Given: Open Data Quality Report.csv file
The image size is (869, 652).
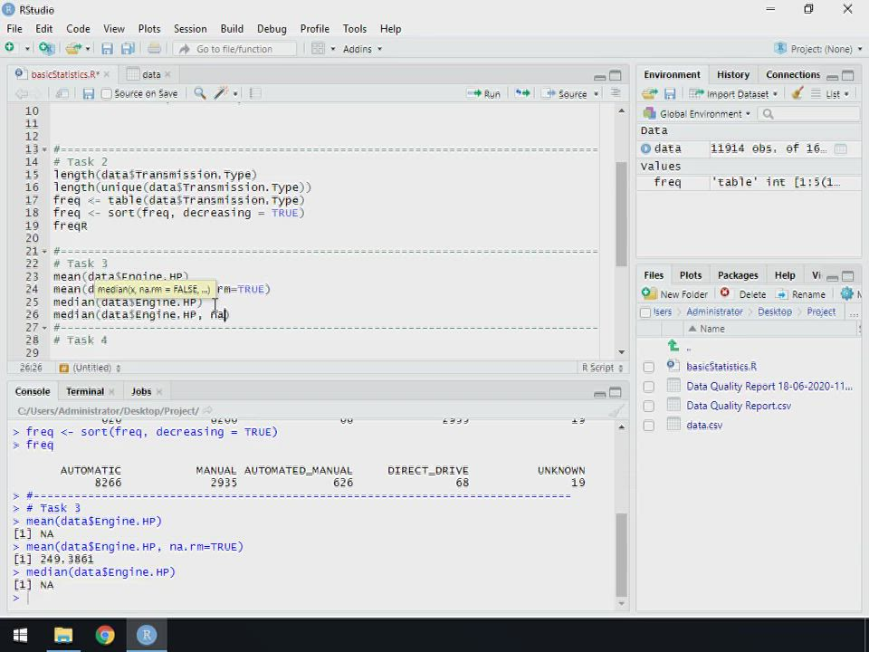Looking at the screenshot, I should pos(738,406).
